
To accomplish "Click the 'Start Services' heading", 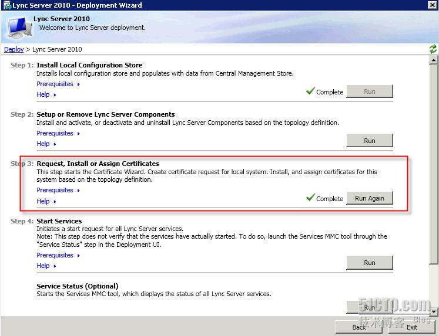I will 59,221.
